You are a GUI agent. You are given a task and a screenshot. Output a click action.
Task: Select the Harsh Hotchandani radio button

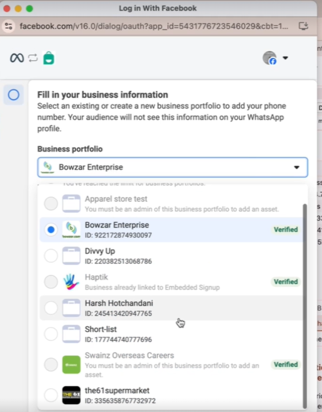(51, 308)
